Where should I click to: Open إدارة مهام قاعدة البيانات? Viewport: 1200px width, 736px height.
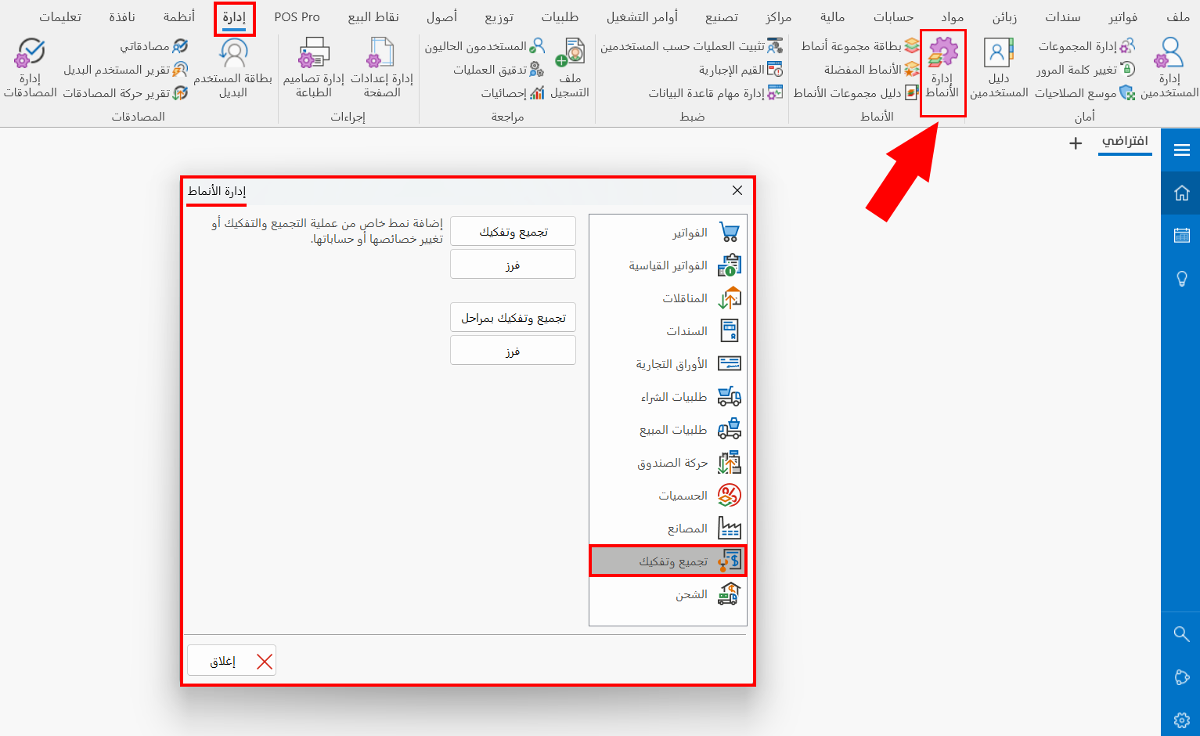coord(715,93)
